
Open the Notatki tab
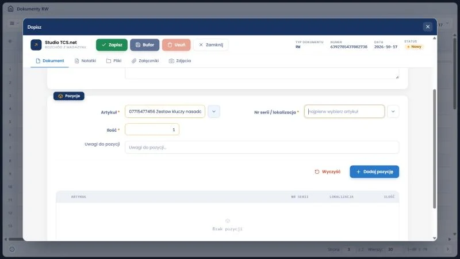tap(85, 61)
